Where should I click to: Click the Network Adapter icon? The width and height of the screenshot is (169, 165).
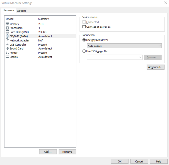coord(8,40)
